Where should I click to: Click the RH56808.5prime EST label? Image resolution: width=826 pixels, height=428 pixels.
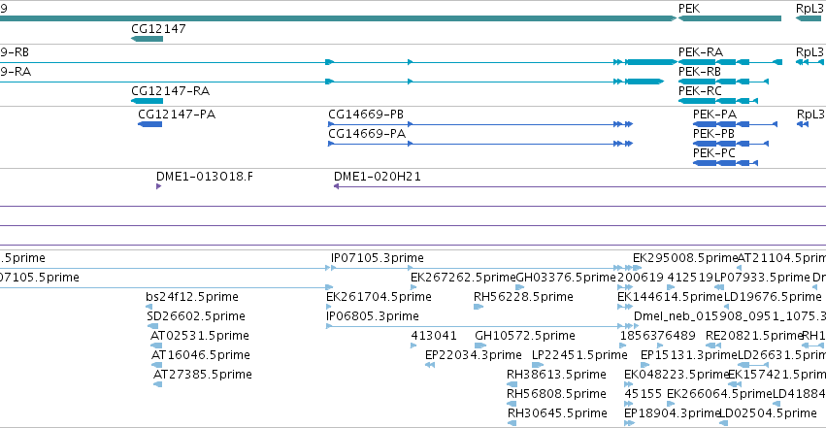coord(556,394)
